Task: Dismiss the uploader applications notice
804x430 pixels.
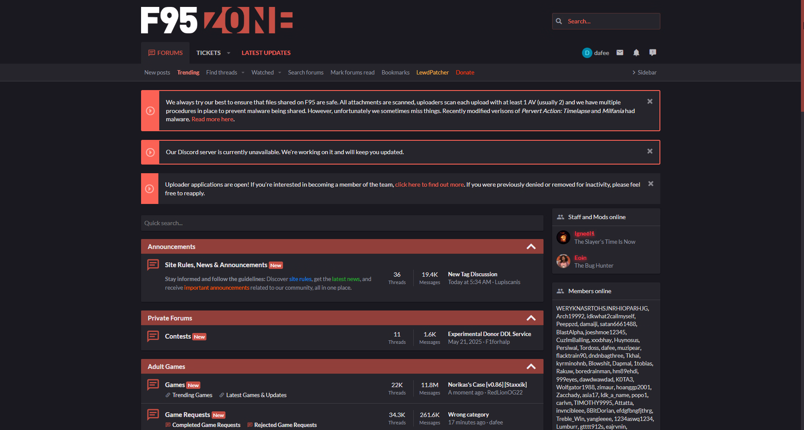Action: pyautogui.click(x=650, y=184)
